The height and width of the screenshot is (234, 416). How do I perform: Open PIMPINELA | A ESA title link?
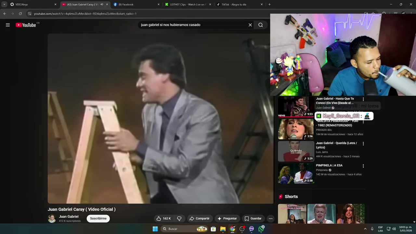pyautogui.click(x=329, y=165)
